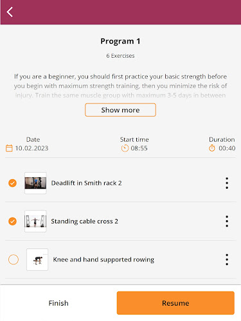The height and width of the screenshot is (321, 241).
Task: Click the Finish button
Action: point(58,303)
